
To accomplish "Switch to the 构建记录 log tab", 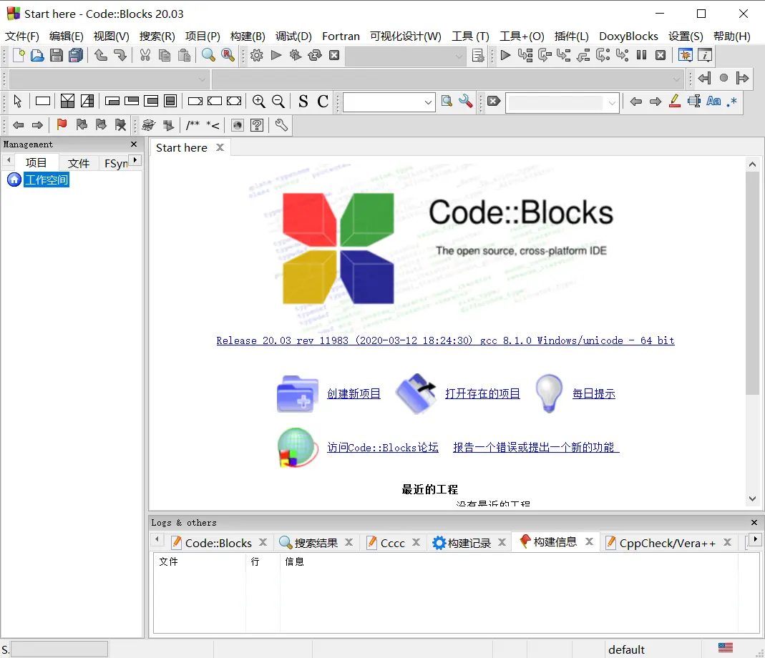I will pyautogui.click(x=462, y=543).
